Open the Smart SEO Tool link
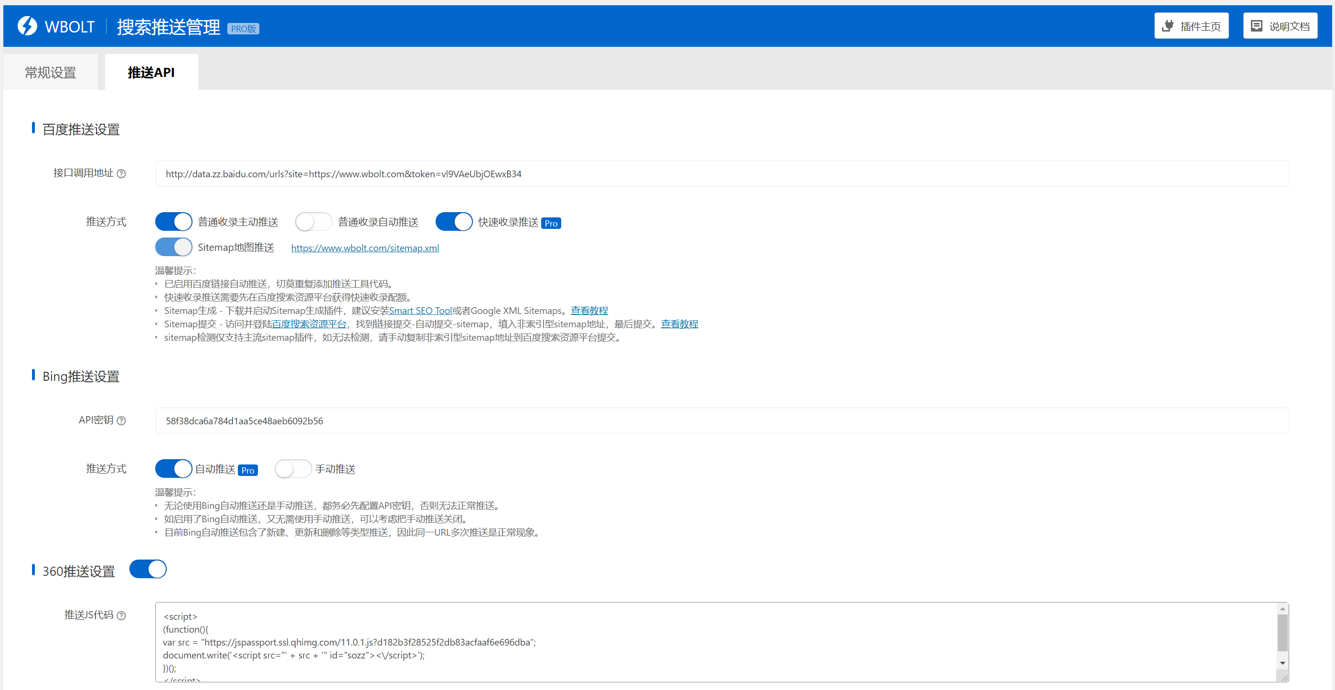Screen dimensions: 1335x690 [420, 311]
